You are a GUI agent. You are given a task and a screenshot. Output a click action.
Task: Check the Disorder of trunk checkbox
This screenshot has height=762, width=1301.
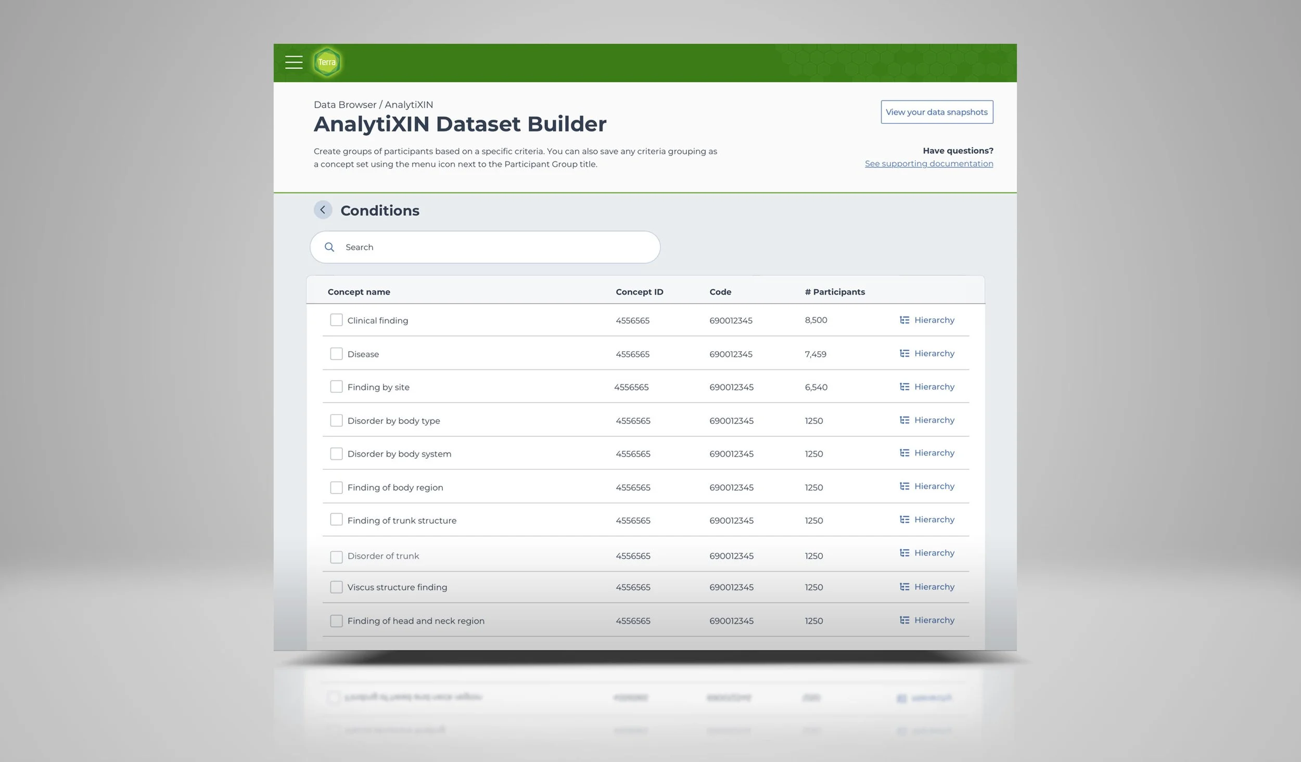click(336, 557)
